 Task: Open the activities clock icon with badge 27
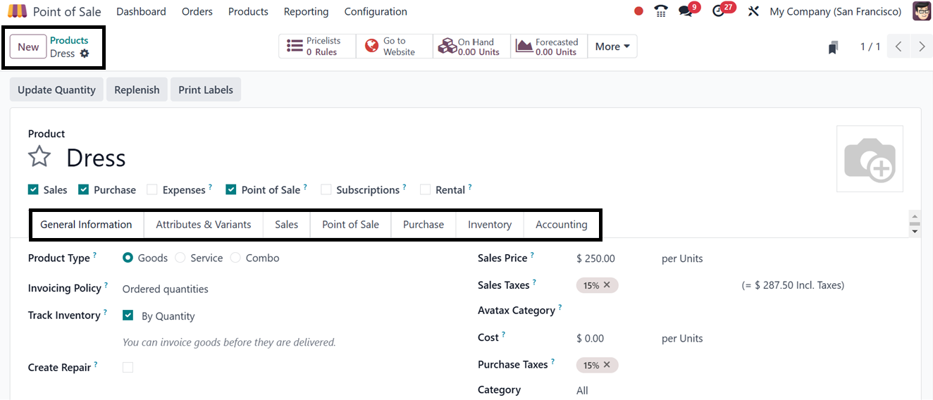tap(719, 11)
